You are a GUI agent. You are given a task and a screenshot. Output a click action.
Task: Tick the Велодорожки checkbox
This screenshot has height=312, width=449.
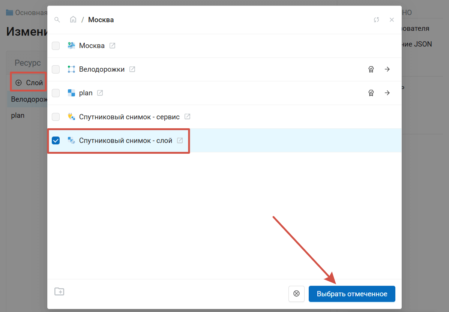pos(56,69)
